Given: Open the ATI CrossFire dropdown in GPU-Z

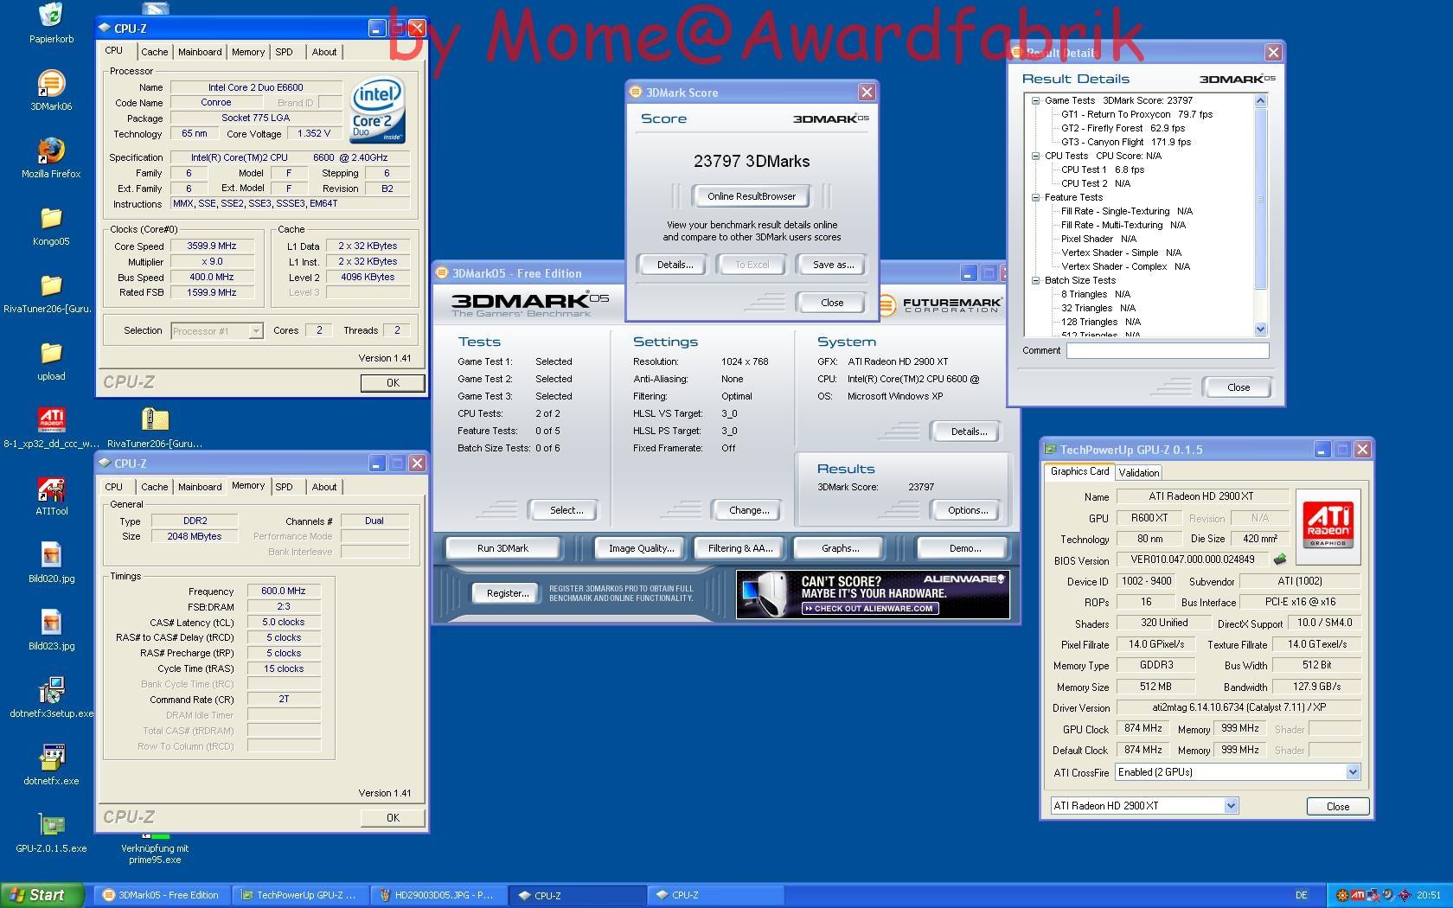Looking at the screenshot, I should (x=1353, y=772).
